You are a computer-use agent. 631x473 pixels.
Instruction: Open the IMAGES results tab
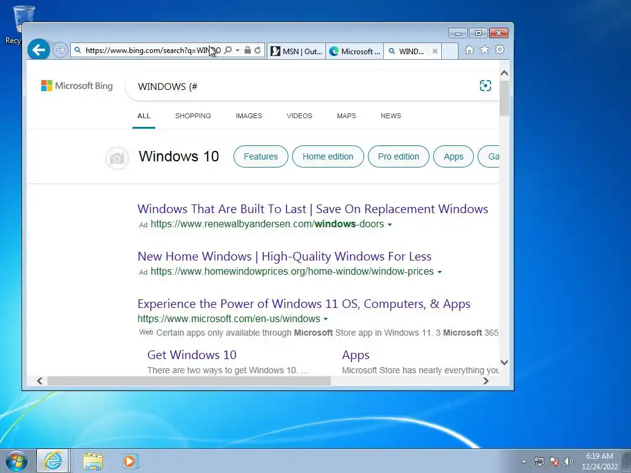click(x=249, y=116)
